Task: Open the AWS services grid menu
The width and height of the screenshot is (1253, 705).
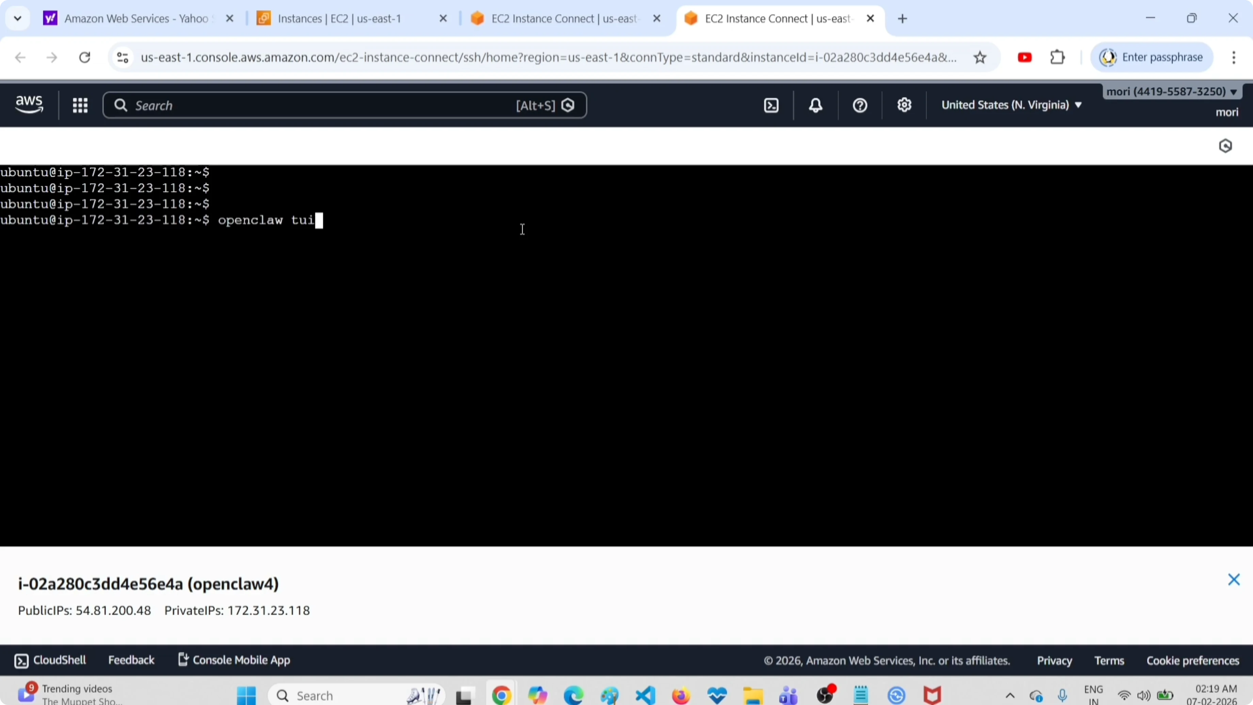Action: click(x=80, y=105)
